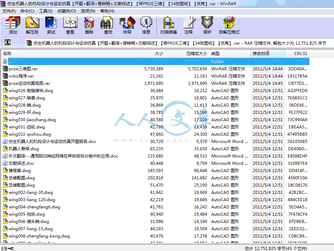Screen dimensions: 334x251
Task: Click the 解压到 (Extract To) icon
Action: [x=32, y=25]
